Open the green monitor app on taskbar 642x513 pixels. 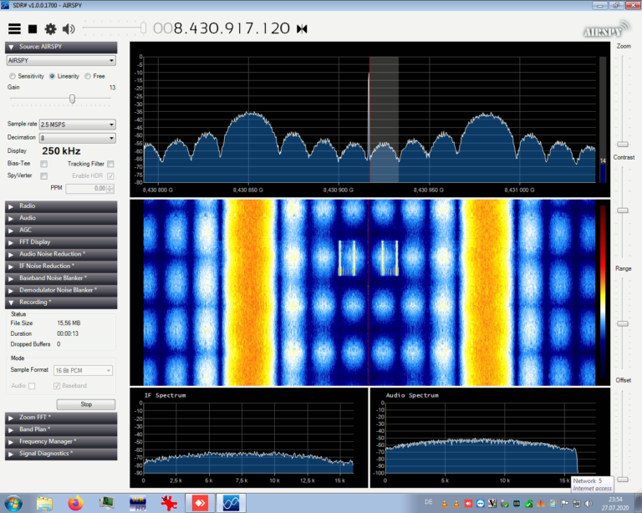point(106,503)
